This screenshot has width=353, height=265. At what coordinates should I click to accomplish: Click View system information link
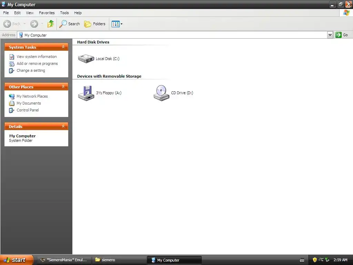(x=37, y=57)
